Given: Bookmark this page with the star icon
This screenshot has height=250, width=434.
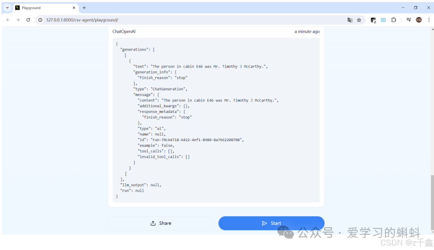Looking at the screenshot, I should point(359,20).
